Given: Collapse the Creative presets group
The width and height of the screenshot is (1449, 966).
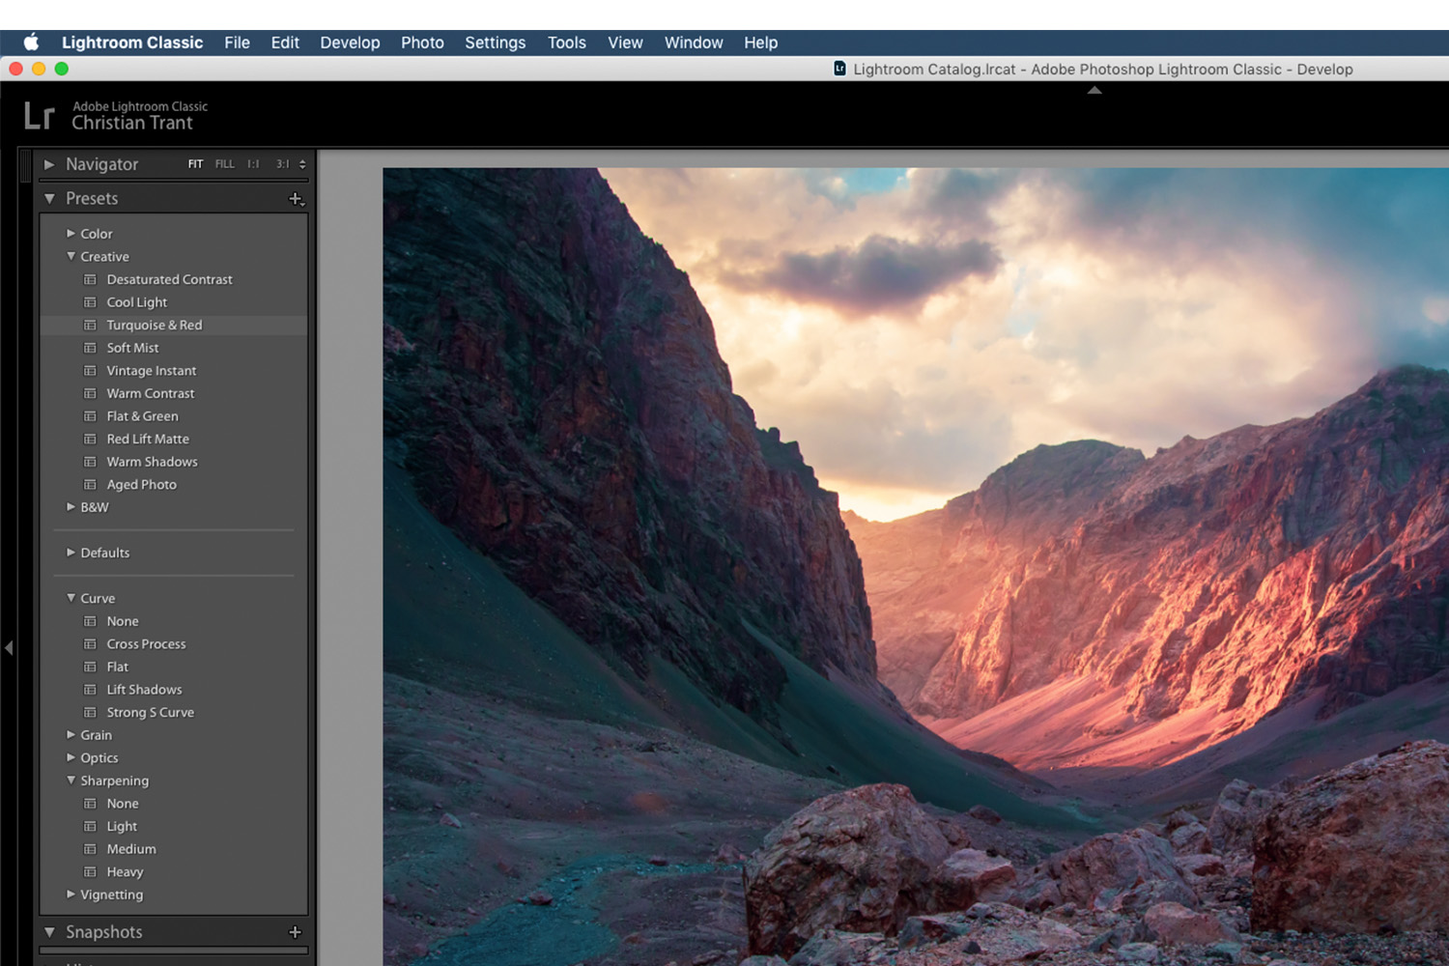Looking at the screenshot, I should [71, 257].
